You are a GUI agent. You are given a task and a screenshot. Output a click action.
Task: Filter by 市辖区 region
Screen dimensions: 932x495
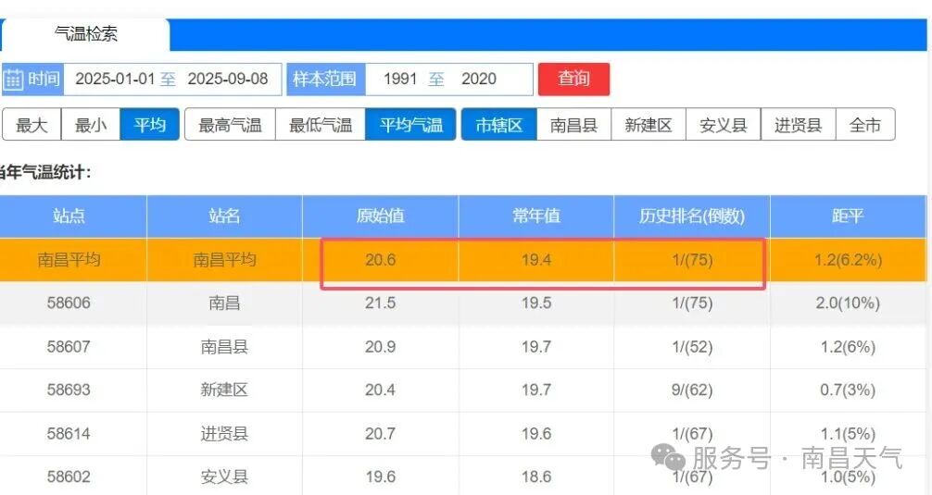pyautogui.click(x=498, y=125)
